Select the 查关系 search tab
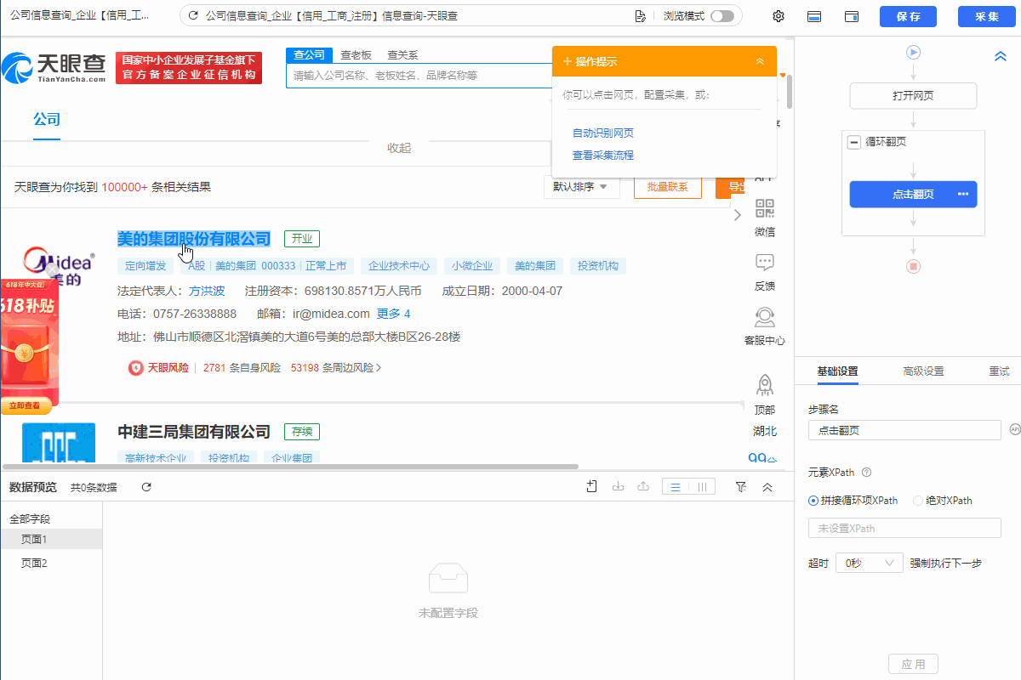This screenshot has width=1021, height=680. pos(402,54)
